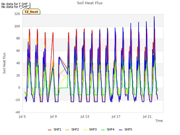This screenshot has width=180, height=135.
Task: Click the Jul 21 x-axis tick label
Action: click(x=147, y=116)
